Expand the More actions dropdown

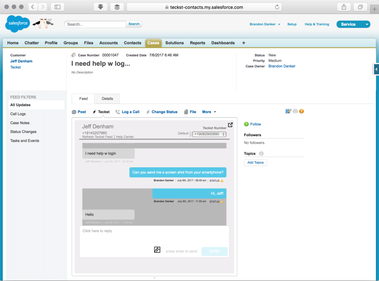pos(209,112)
